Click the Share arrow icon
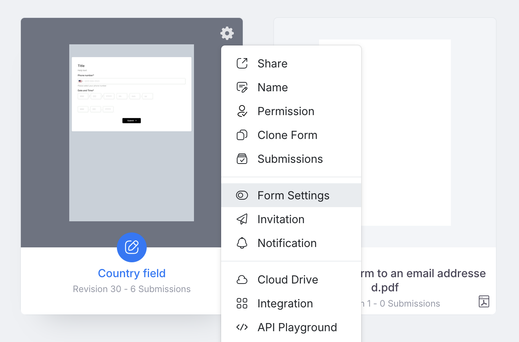This screenshot has height=342, width=519. [x=242, y=63]
